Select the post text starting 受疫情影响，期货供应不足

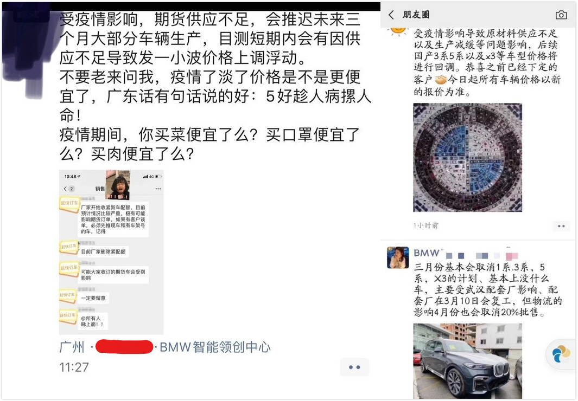point(215,87)
